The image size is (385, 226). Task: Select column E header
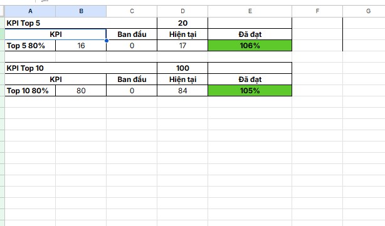tap(250, 11)
